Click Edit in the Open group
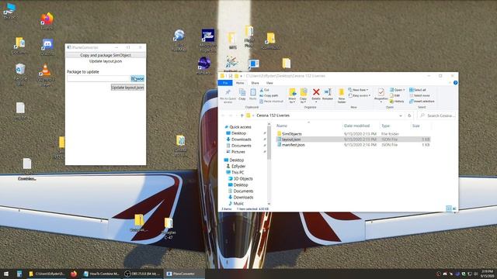497x279 pixels. pyautogui.click(x=395, y=95)
